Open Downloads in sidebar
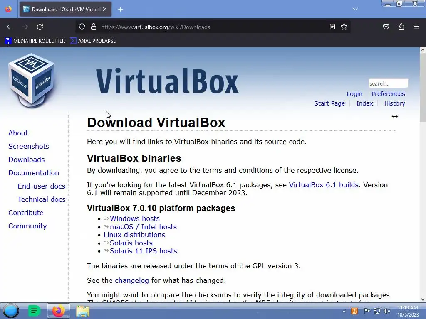Image resolution: width=426 pixels, height=319 pixels. (27, 159)
